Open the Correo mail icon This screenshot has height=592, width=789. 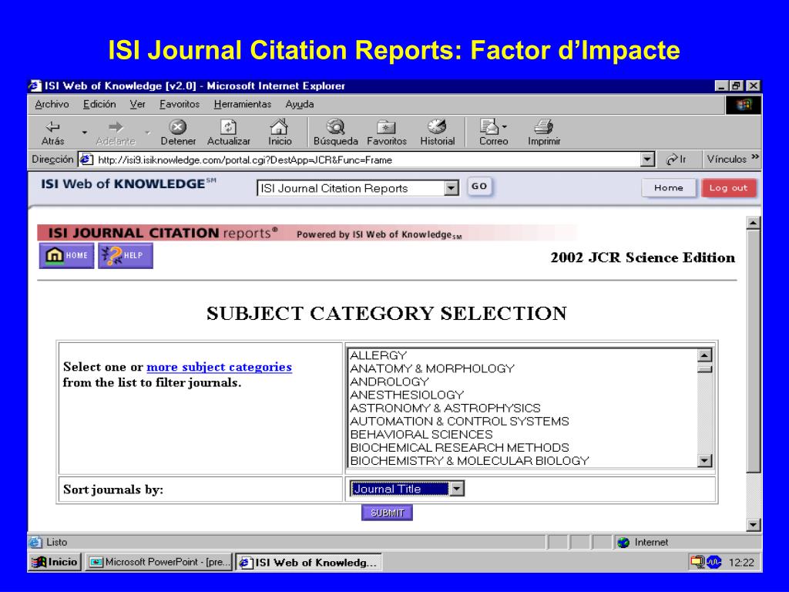coord(489,126)
